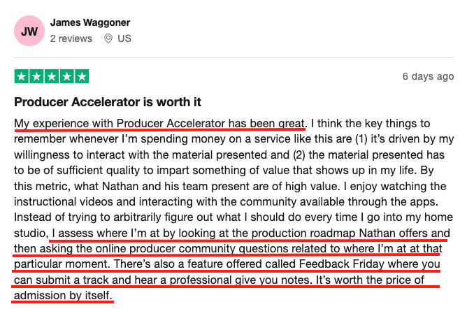Click the pink JW avatar circle
This screenshot has width=467, height=309.
pyautogui.click(x=29, y=31)
